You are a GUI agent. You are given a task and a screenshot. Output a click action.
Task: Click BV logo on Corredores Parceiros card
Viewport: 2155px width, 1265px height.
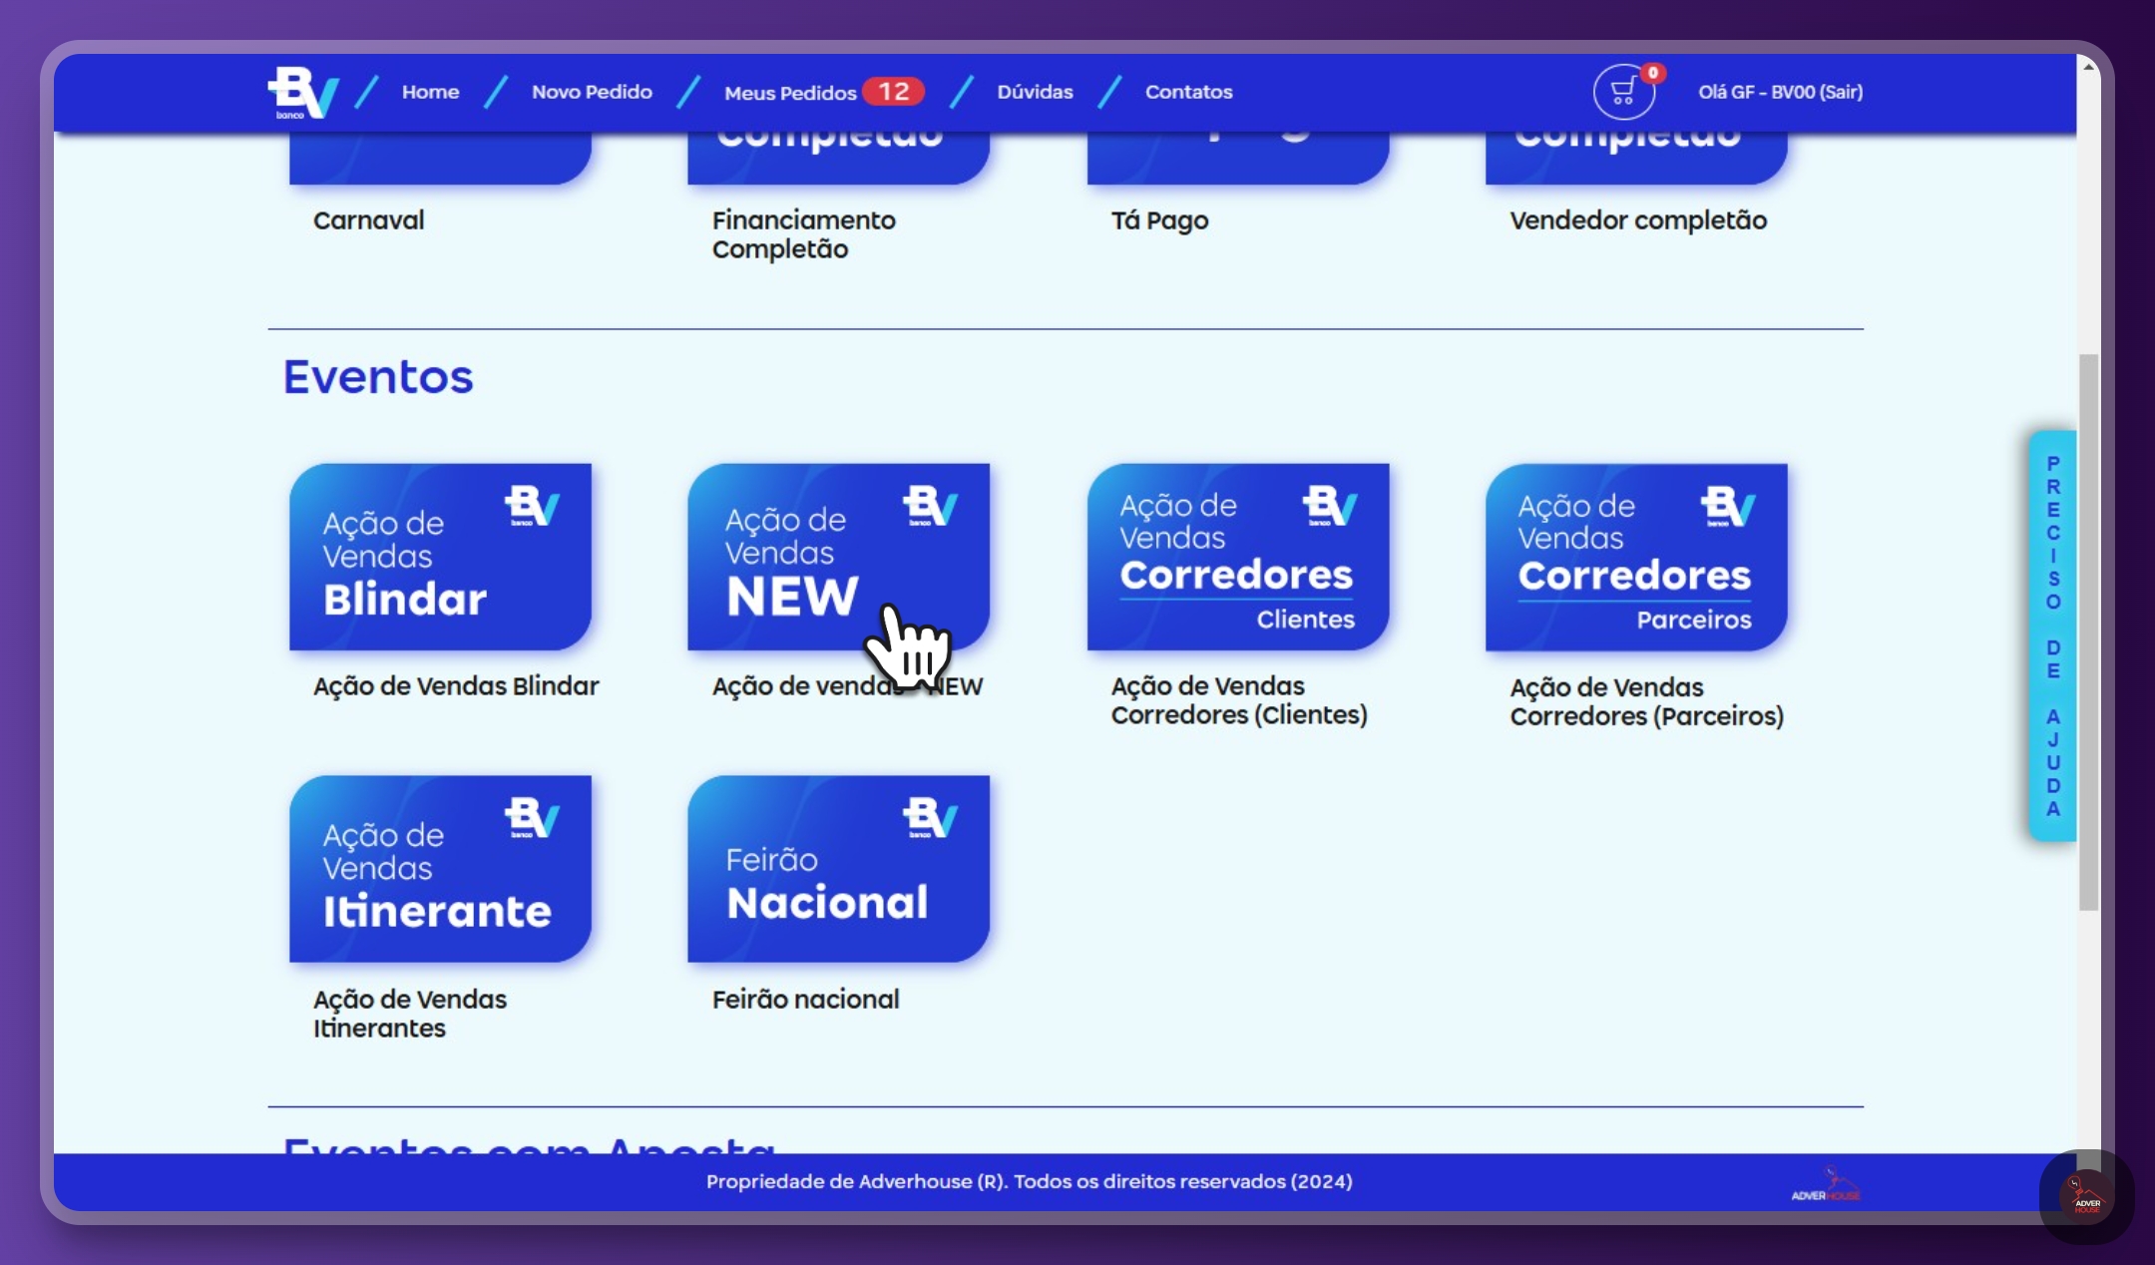[x=1728, y=506]
